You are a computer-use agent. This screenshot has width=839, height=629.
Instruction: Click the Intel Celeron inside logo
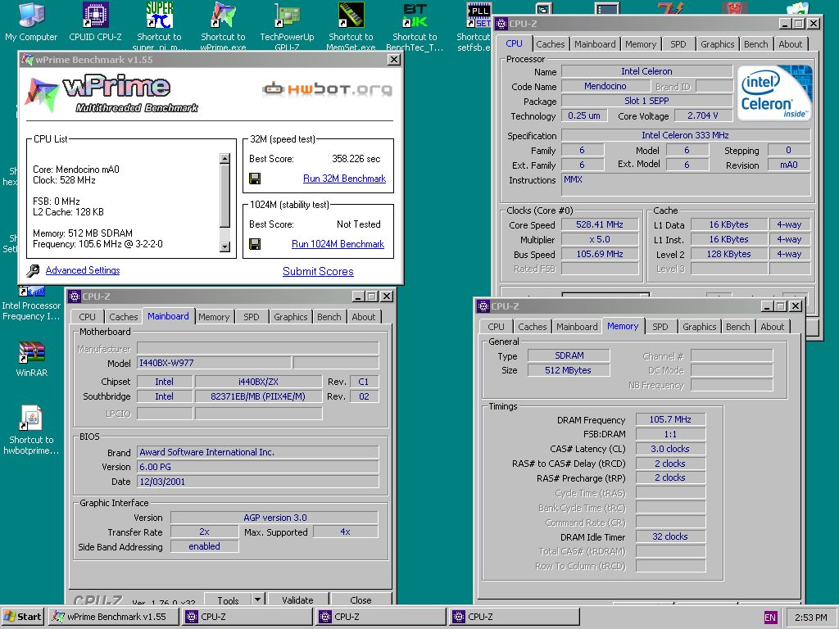tap(775, 93)
